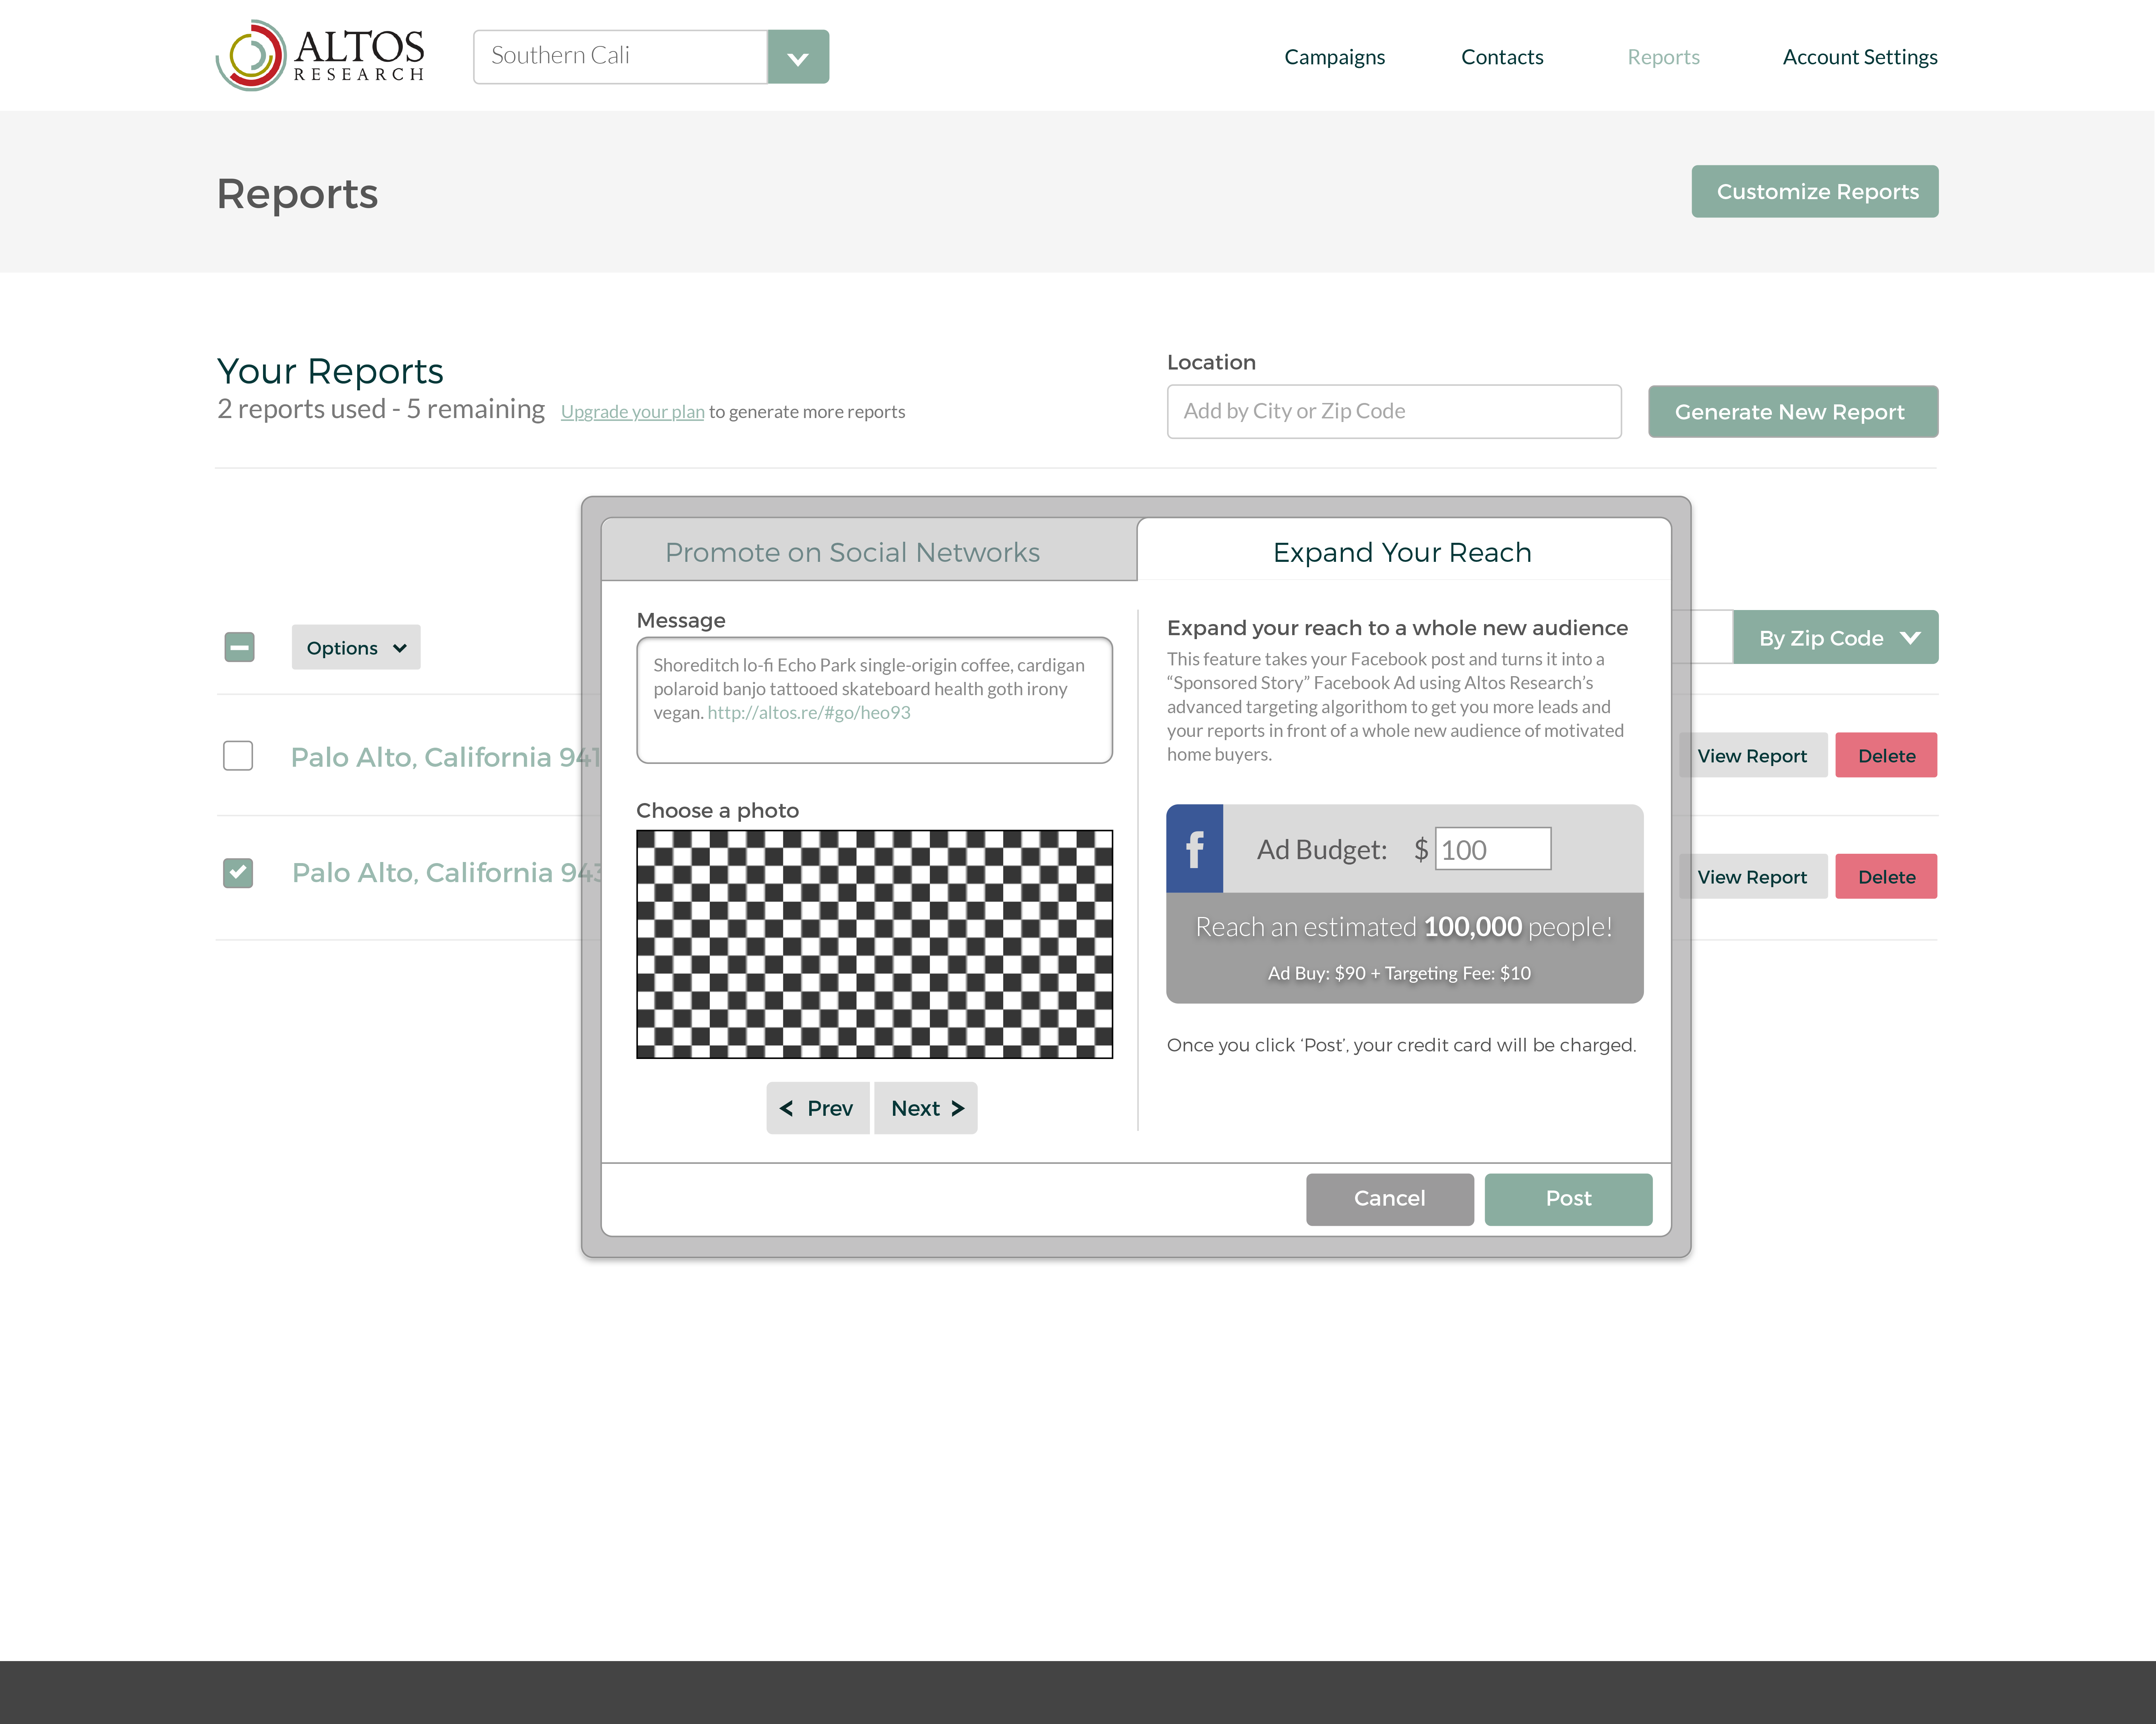Click the Upgrade your plan link

click(x=632, y=411)
